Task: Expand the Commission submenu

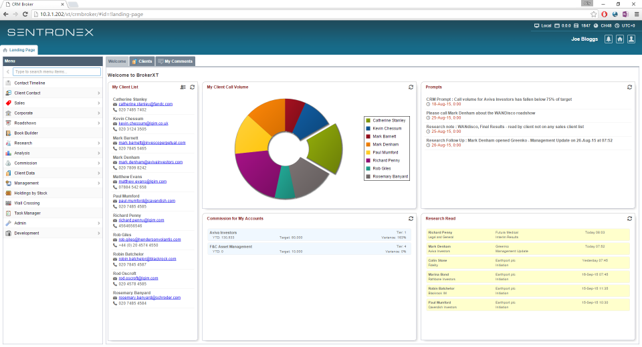Action: 99,163
